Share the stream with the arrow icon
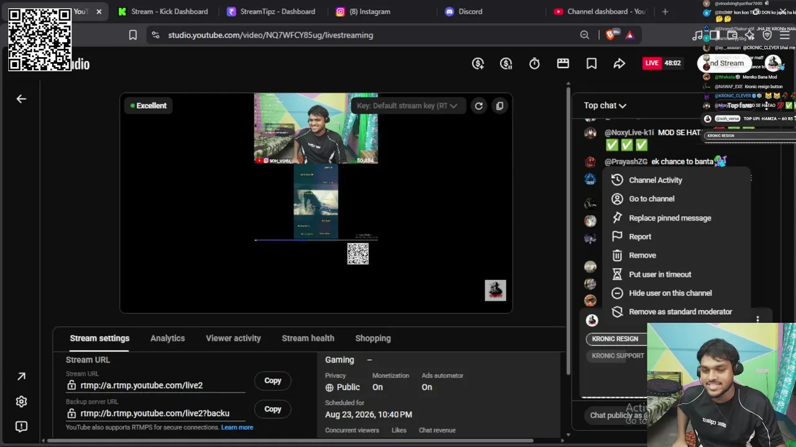The image size is (796, 447). 619,63
